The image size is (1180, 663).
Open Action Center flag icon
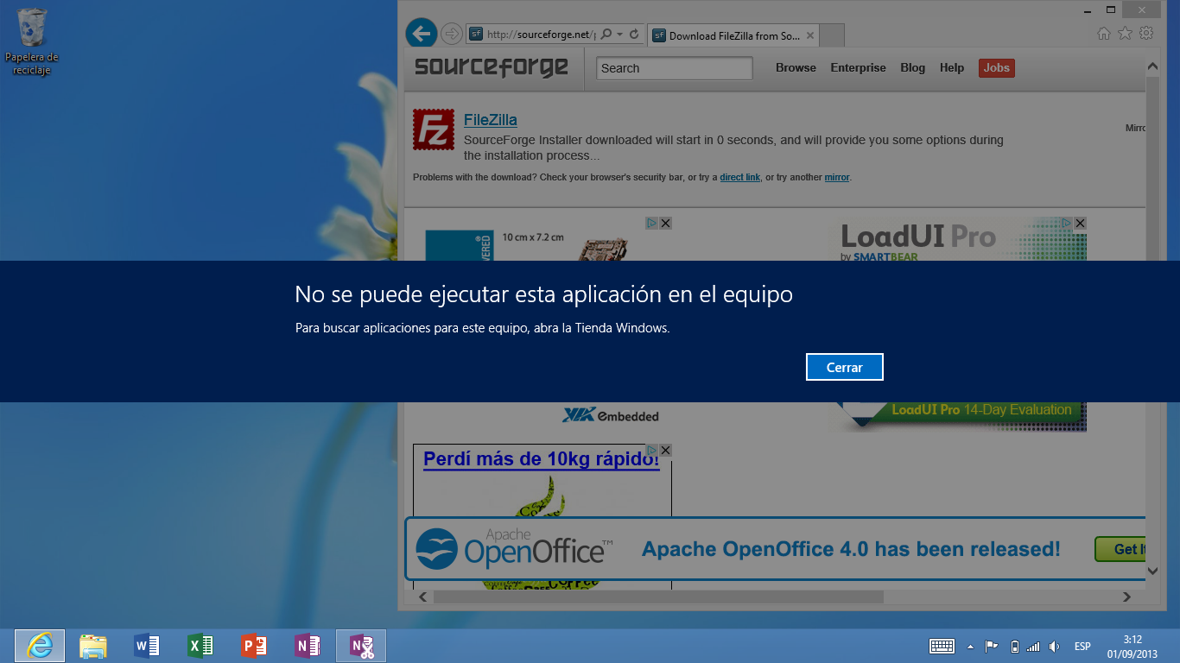(992, 646)
